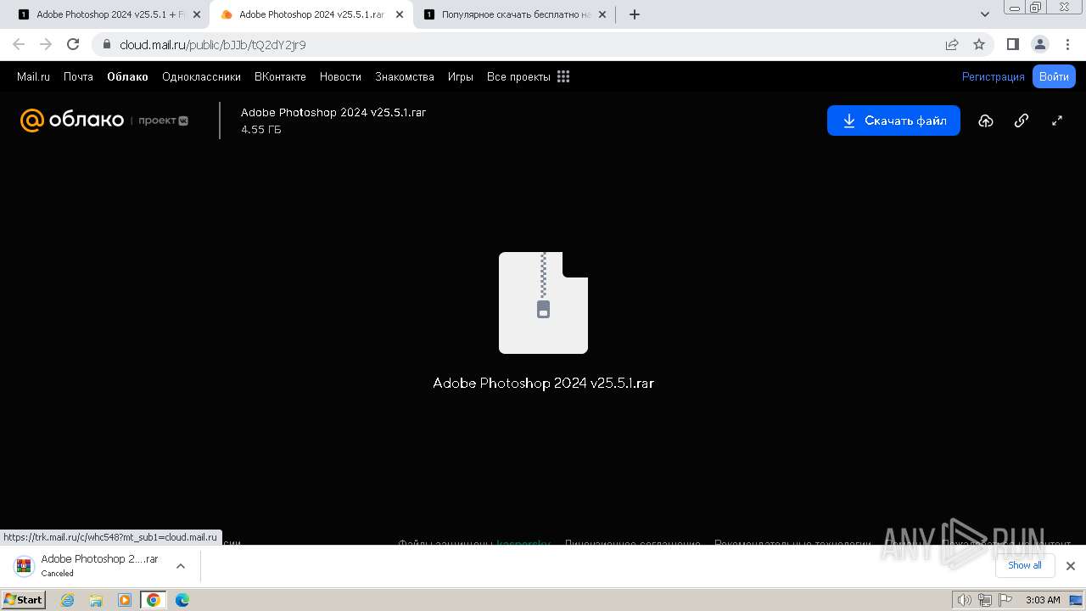This screenshot has height=611, width=1086.
Task: Close the Популярное скачать бесплатно tab
Action: click(x=602, y=14)
